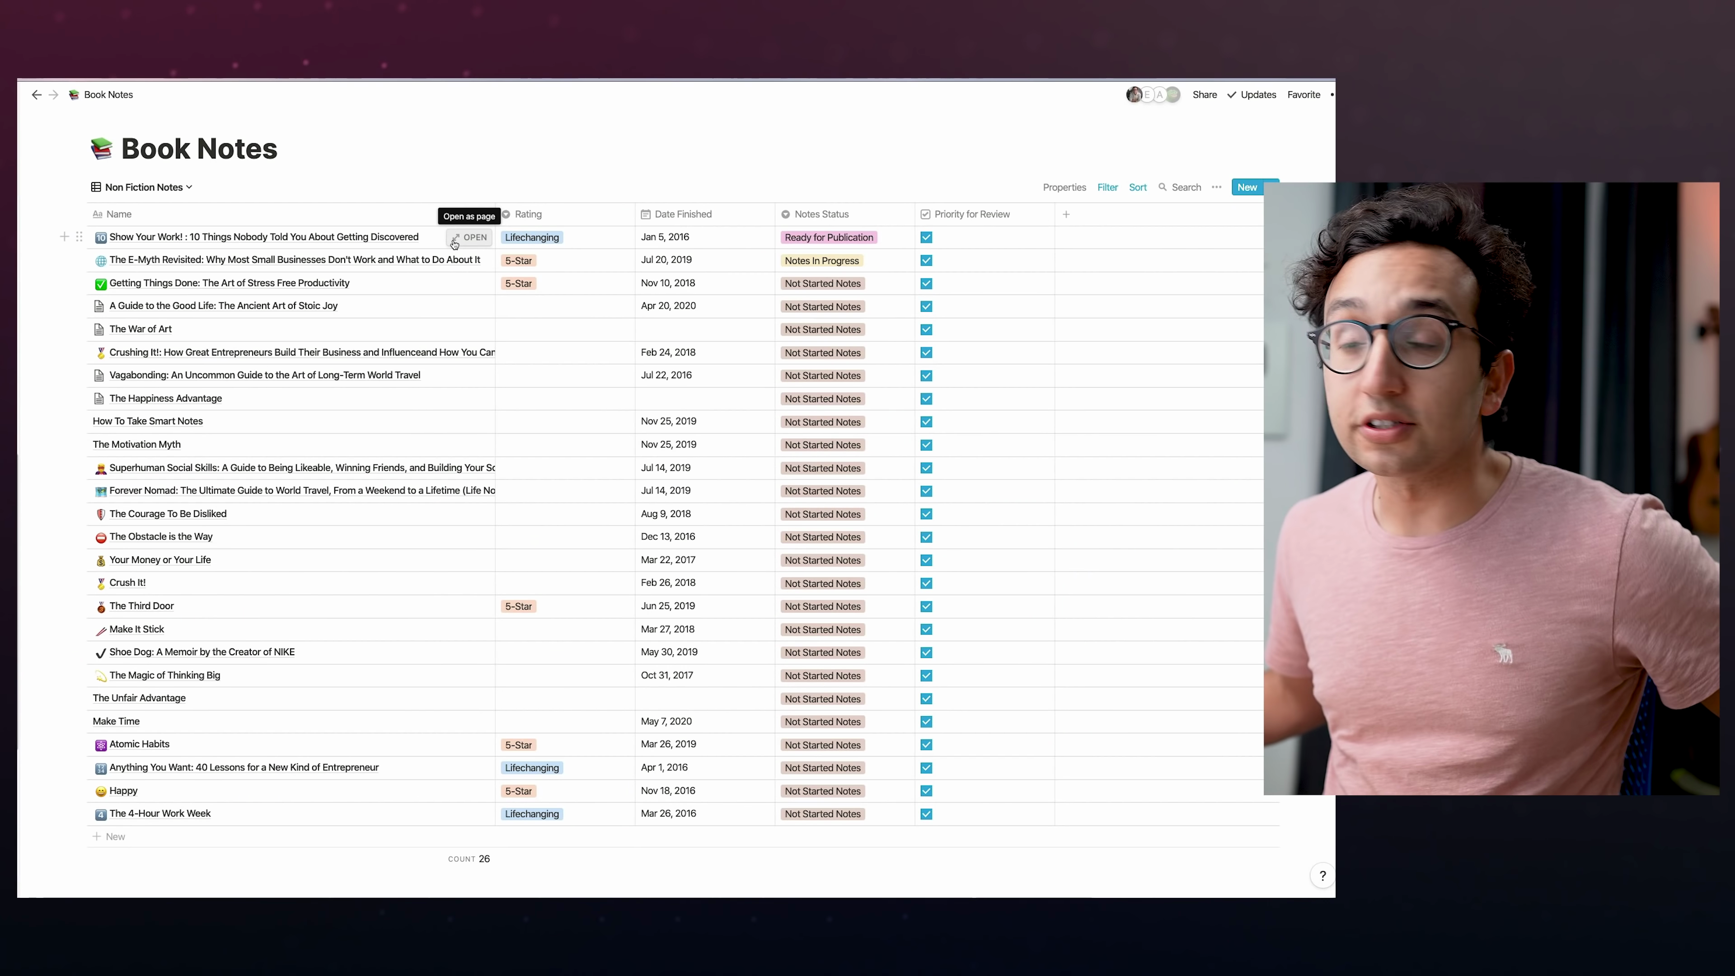Click the icon of Superhuman Social Skills

tap(101, 468)
